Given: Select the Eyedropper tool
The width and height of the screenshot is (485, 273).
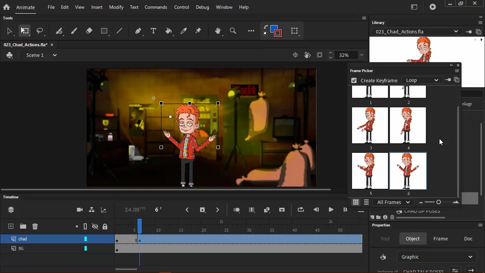Looking at the screenshot, I should click(183, 31).
